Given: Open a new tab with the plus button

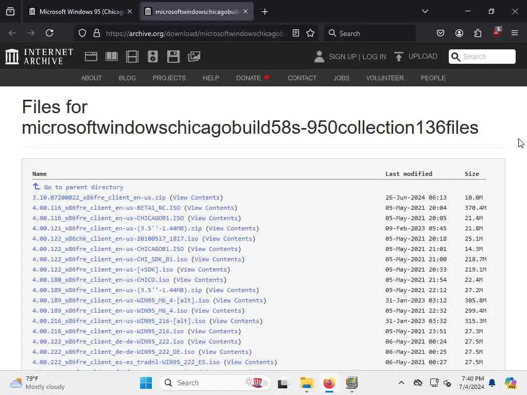Looking at the screenshot, I should pyautogui.click(x=265, y=12).
